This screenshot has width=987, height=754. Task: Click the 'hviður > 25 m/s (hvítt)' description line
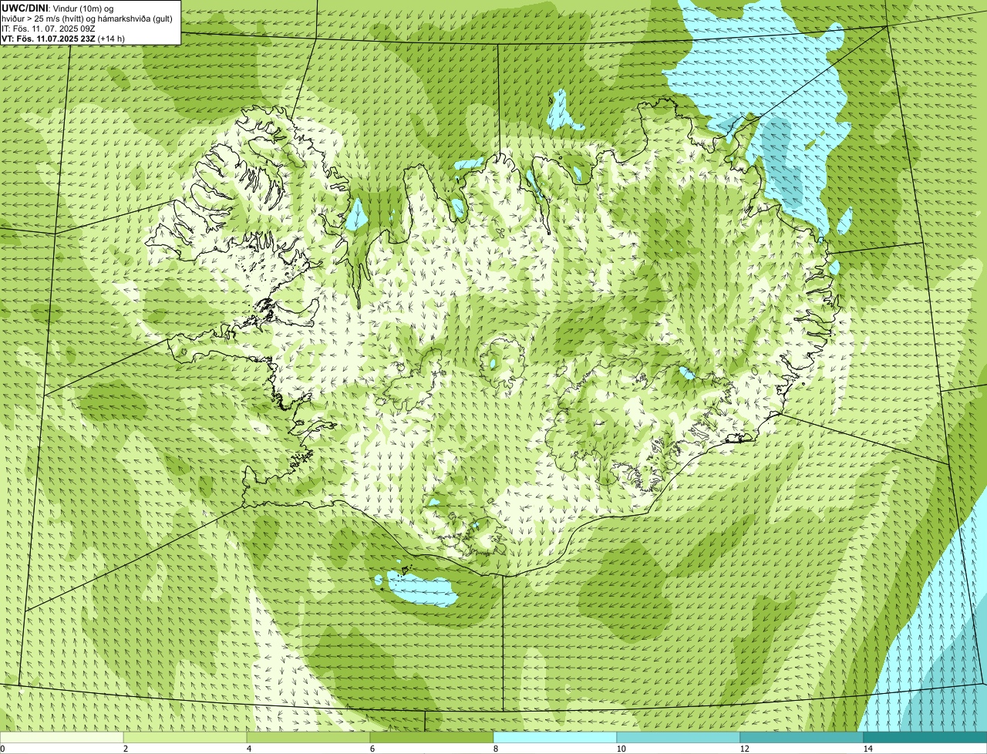87,18
